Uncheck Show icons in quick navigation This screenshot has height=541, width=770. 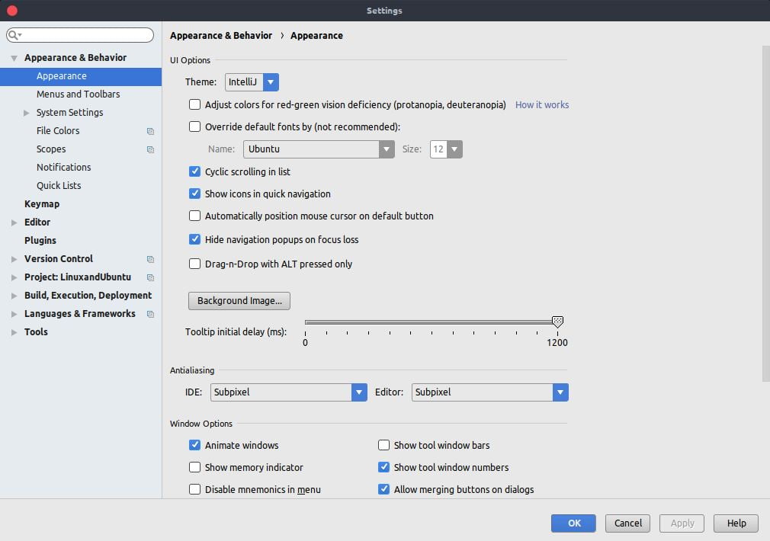tap(195, 194)
